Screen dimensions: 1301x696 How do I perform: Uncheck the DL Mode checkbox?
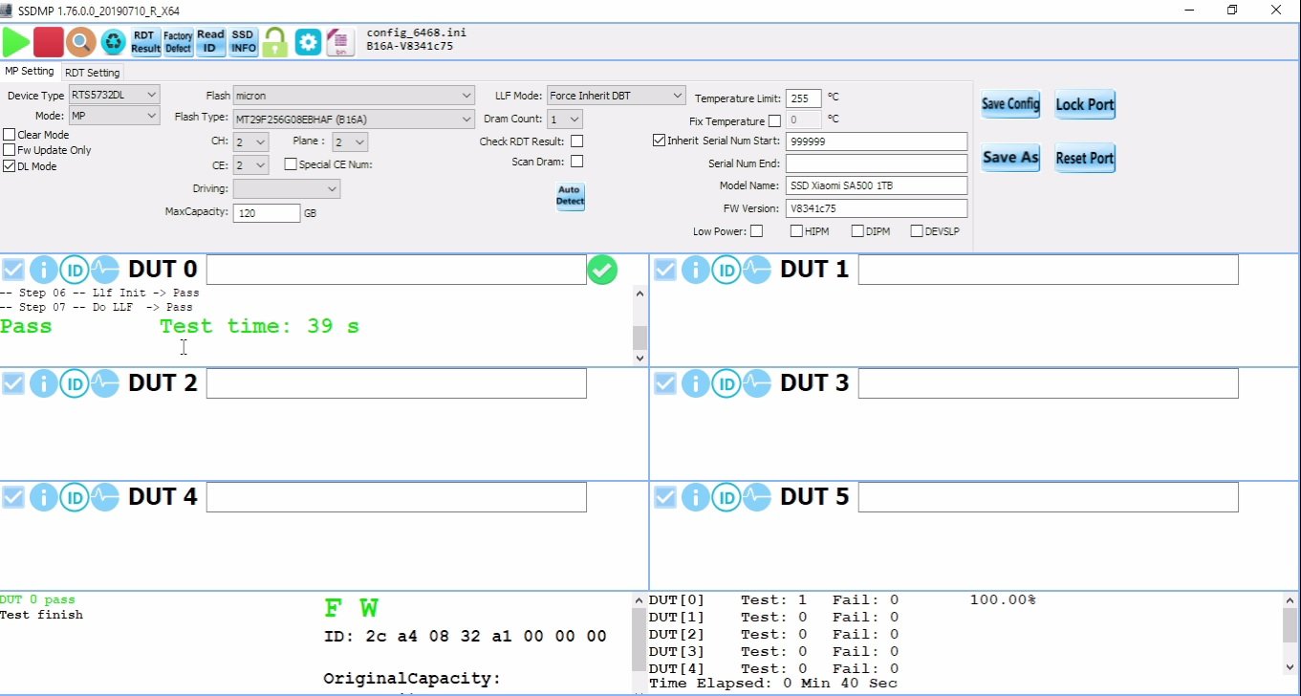(x=10, y=166)
